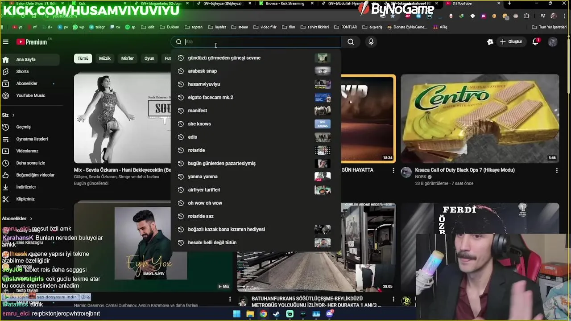The image size is (571, 321).
Task: Select suggestion 'arabesk snap'
Action: coord(255,71)
